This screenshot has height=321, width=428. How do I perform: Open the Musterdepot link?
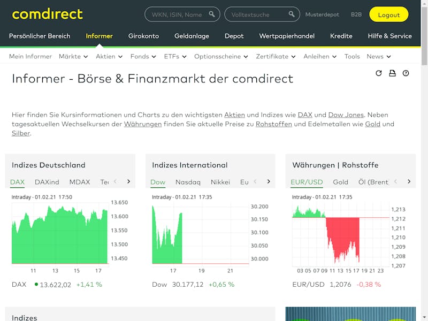[x=322, y=14]
